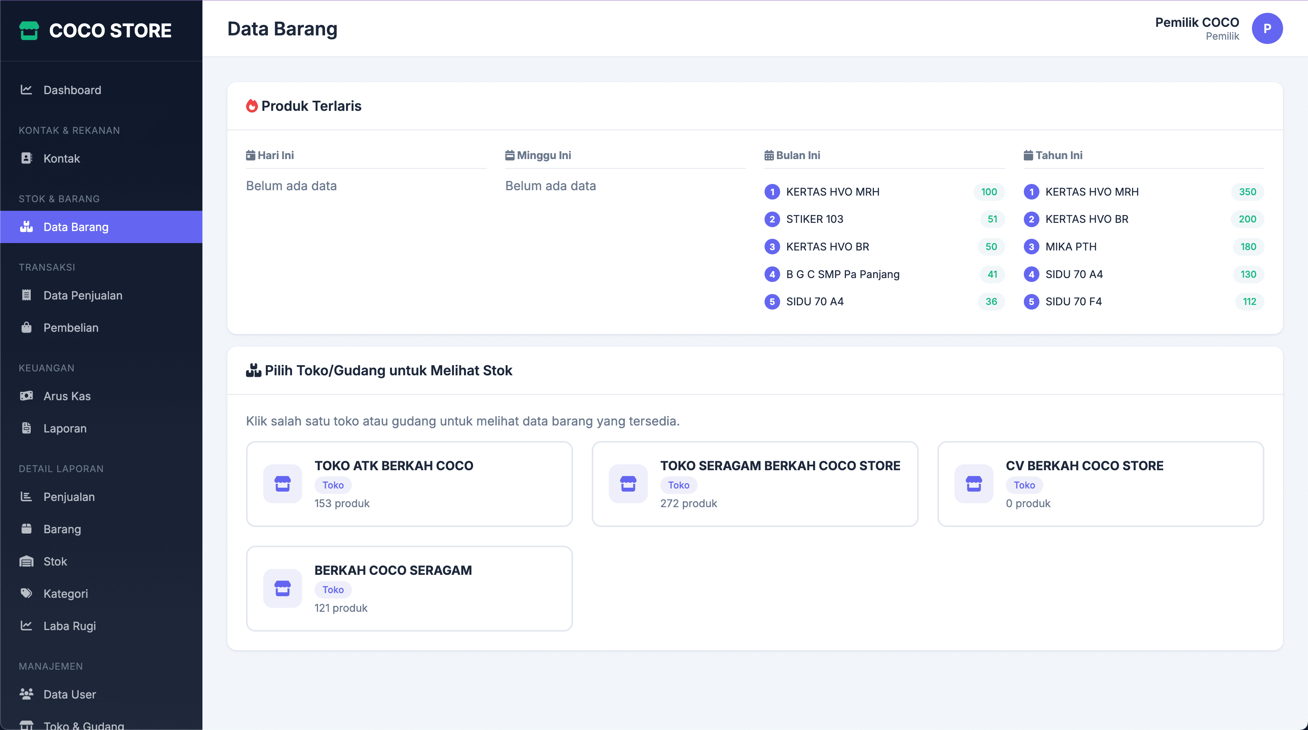
Task: Click the store icon on TOKO ATK BERKAH COCO card
Action: point(282,484)
